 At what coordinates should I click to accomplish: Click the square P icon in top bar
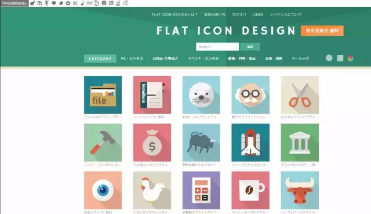(x=111, y=3)
